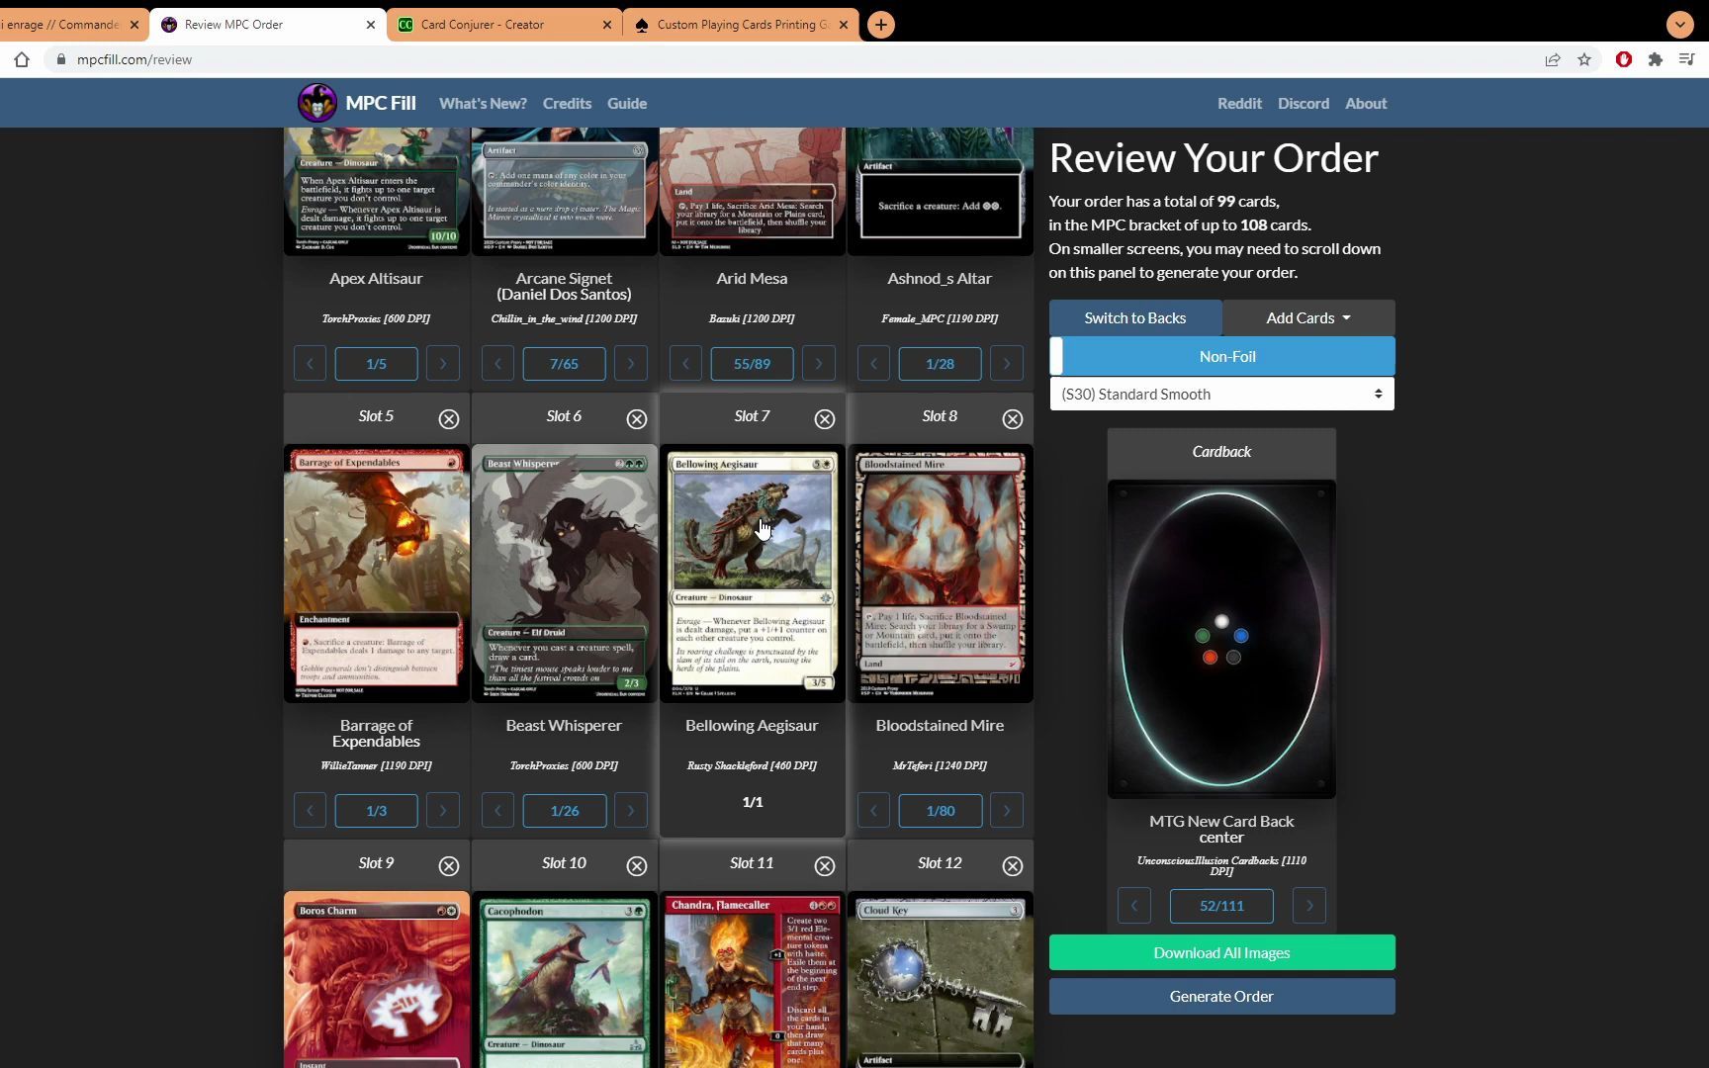
Task: Show next Arid Mesa image version
Action: point(819,364)
